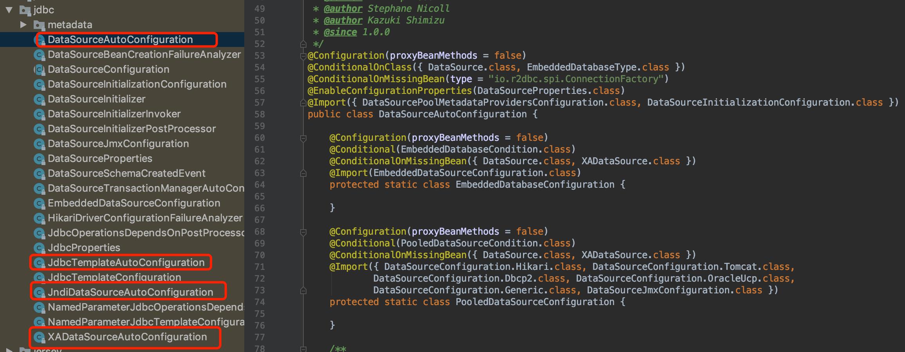Open the metadata package folder icon

(39, 25)
